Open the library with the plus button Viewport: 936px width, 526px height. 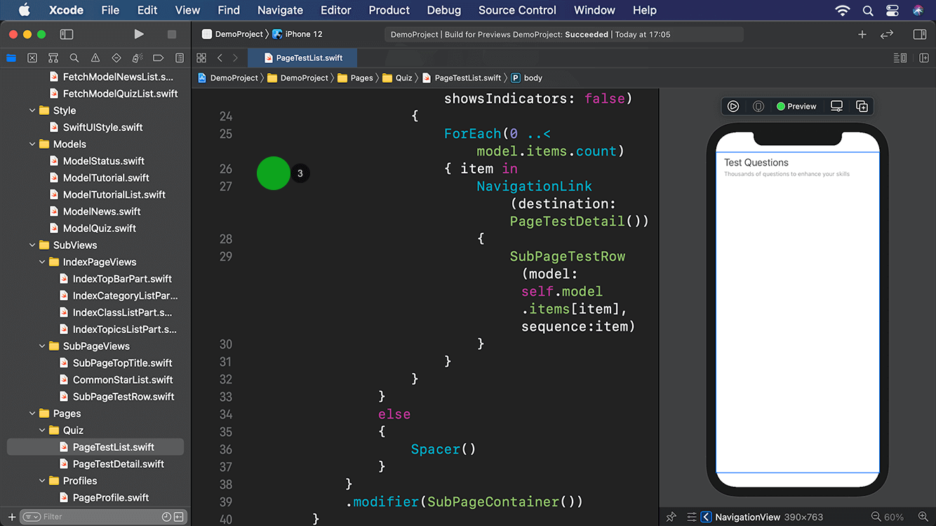coord(862,34)
